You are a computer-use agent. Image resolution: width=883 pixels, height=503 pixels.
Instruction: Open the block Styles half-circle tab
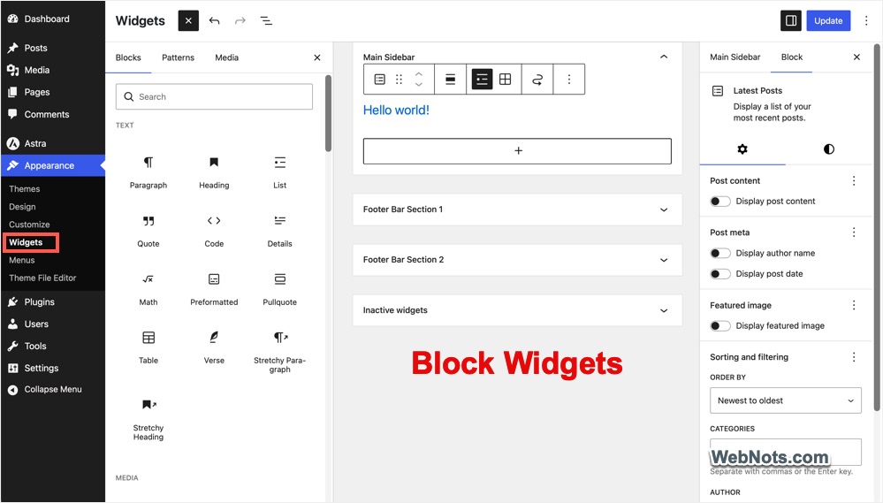[828, 149]
